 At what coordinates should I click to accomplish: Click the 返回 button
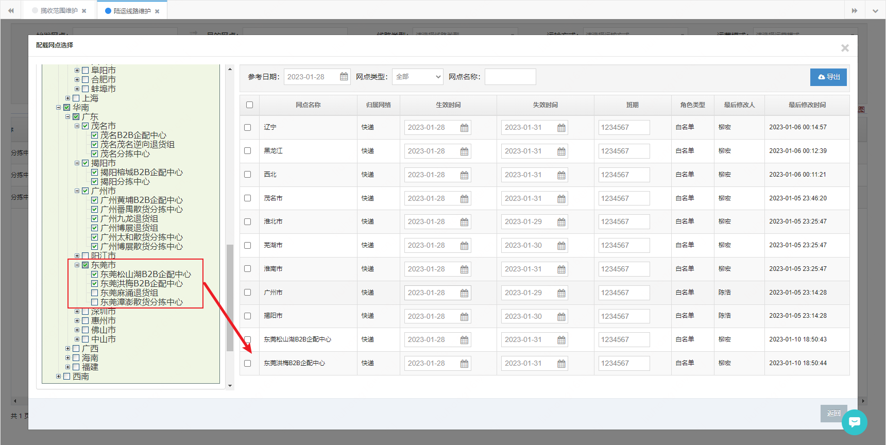coord(833,414)
